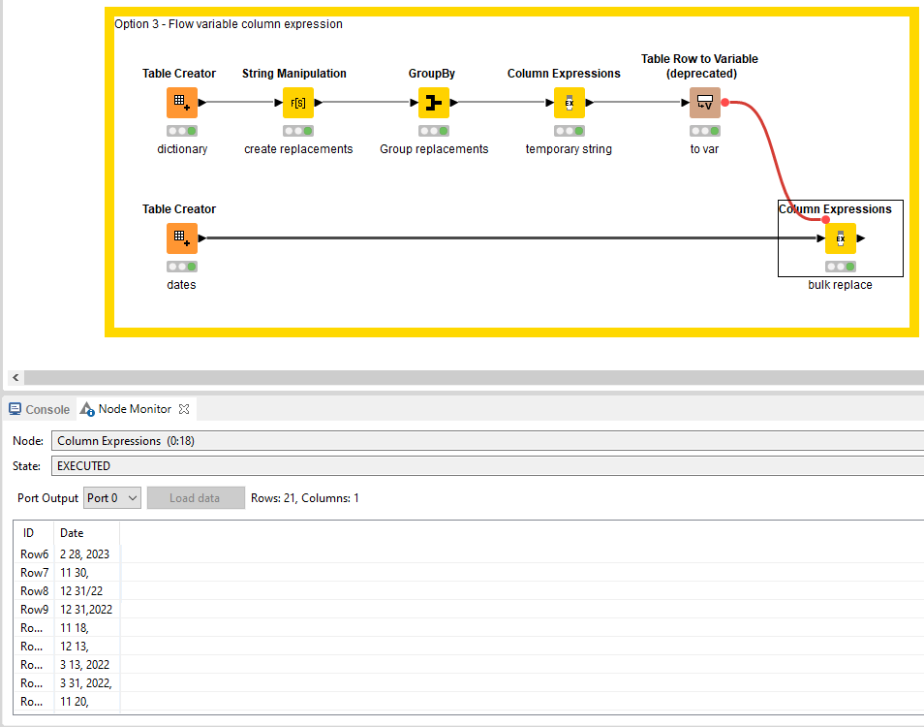Click status light under create replacements node
The height and width of the screenshot is (727, 924).
click(298, 131)
